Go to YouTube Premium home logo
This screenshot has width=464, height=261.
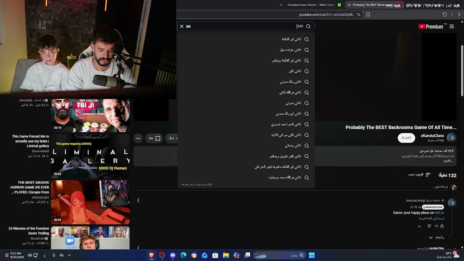coord(431,26)
